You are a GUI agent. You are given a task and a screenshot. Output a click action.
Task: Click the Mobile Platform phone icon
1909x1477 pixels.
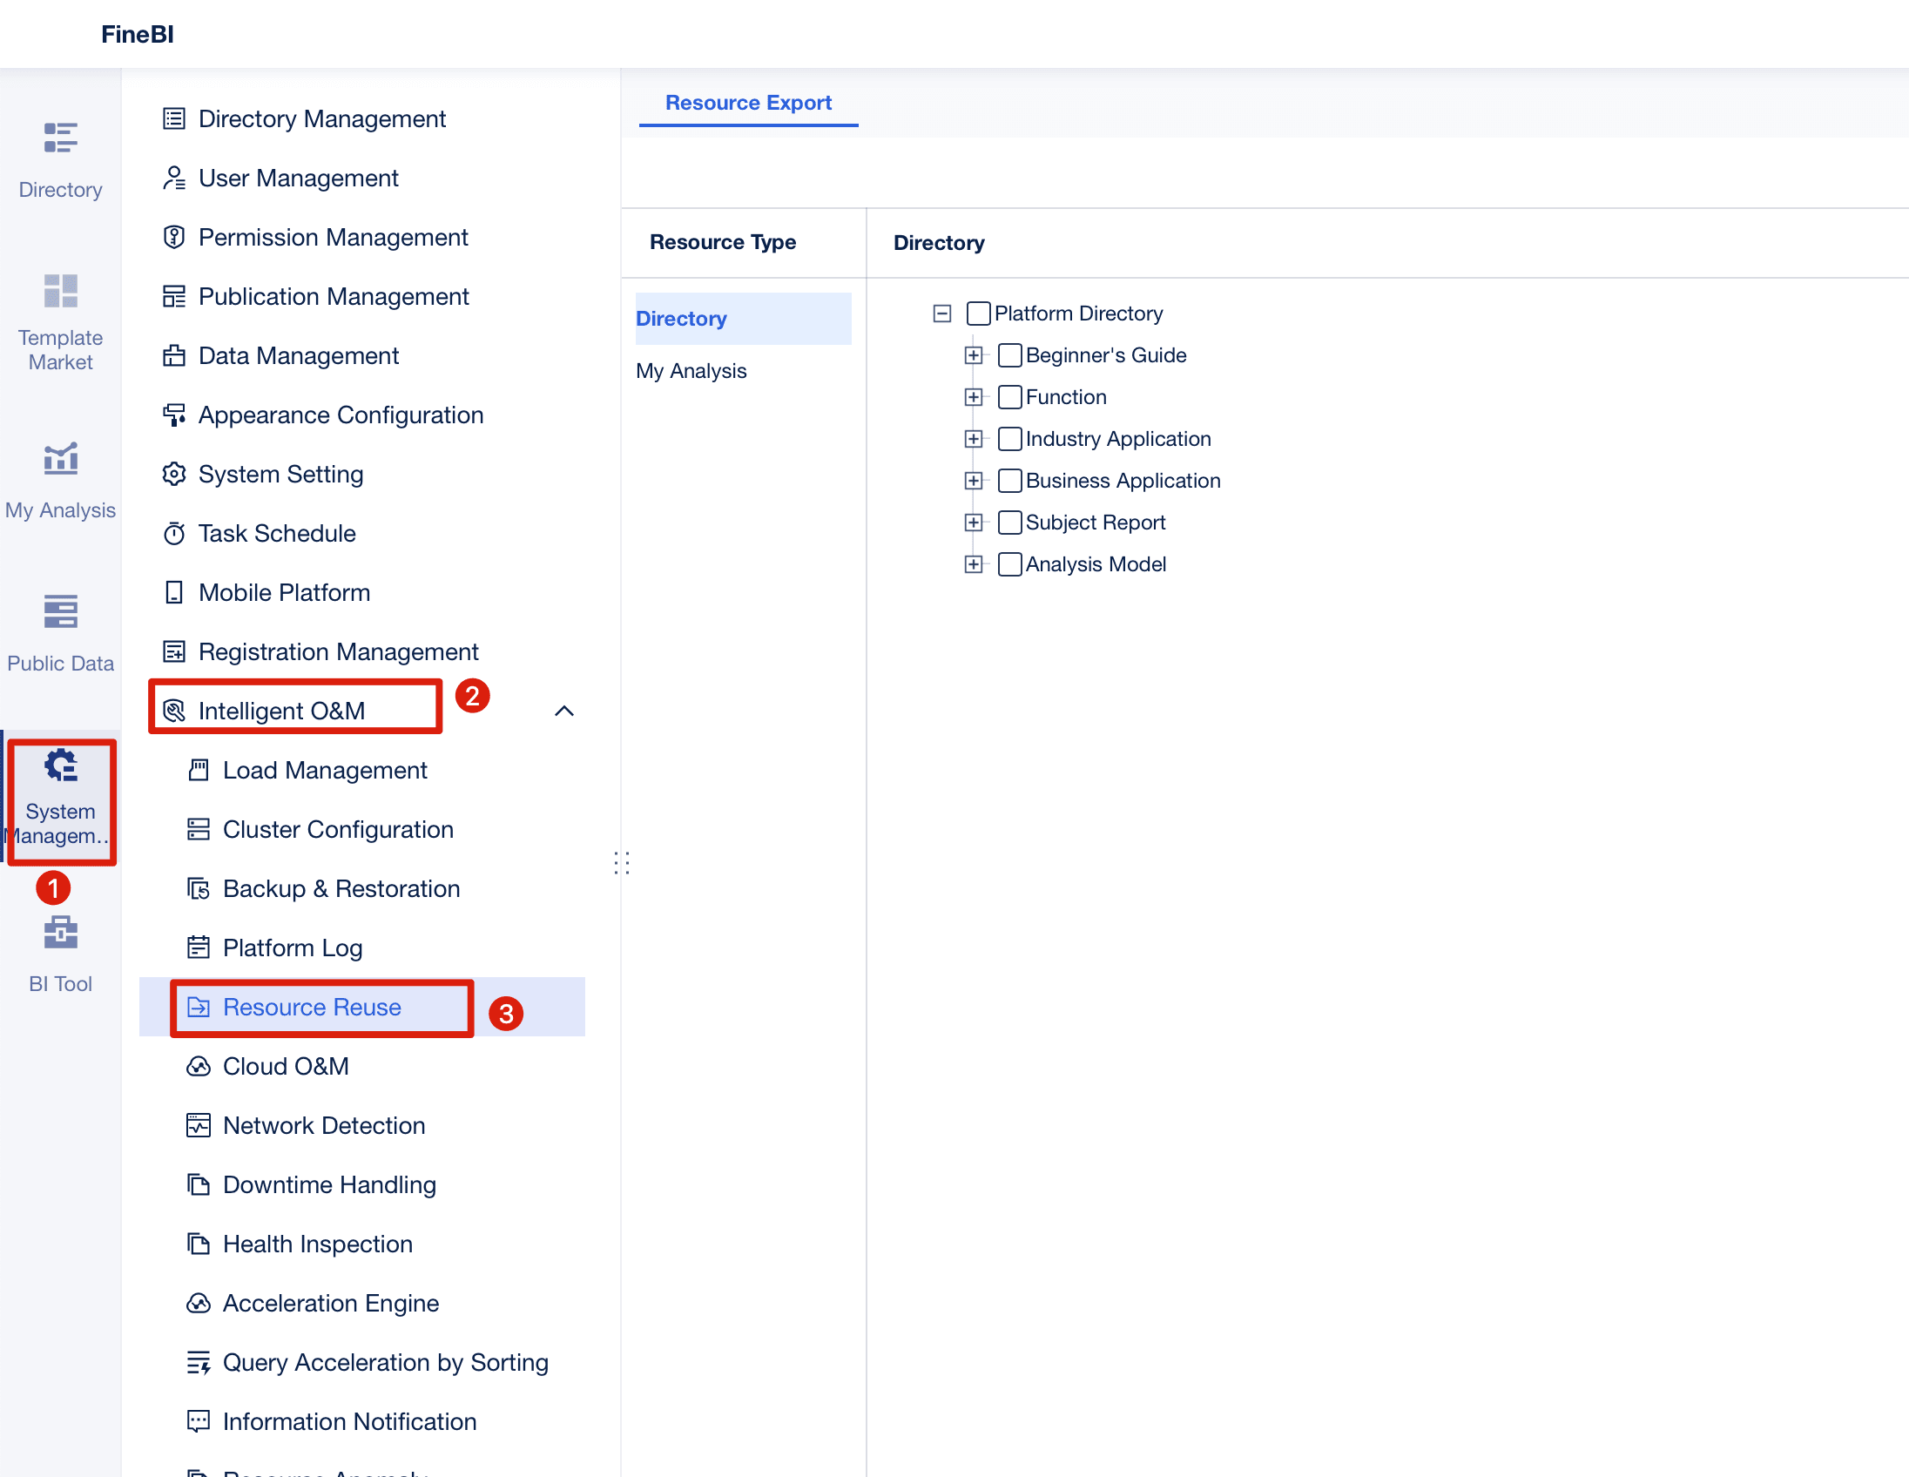(x=174, y=592)
